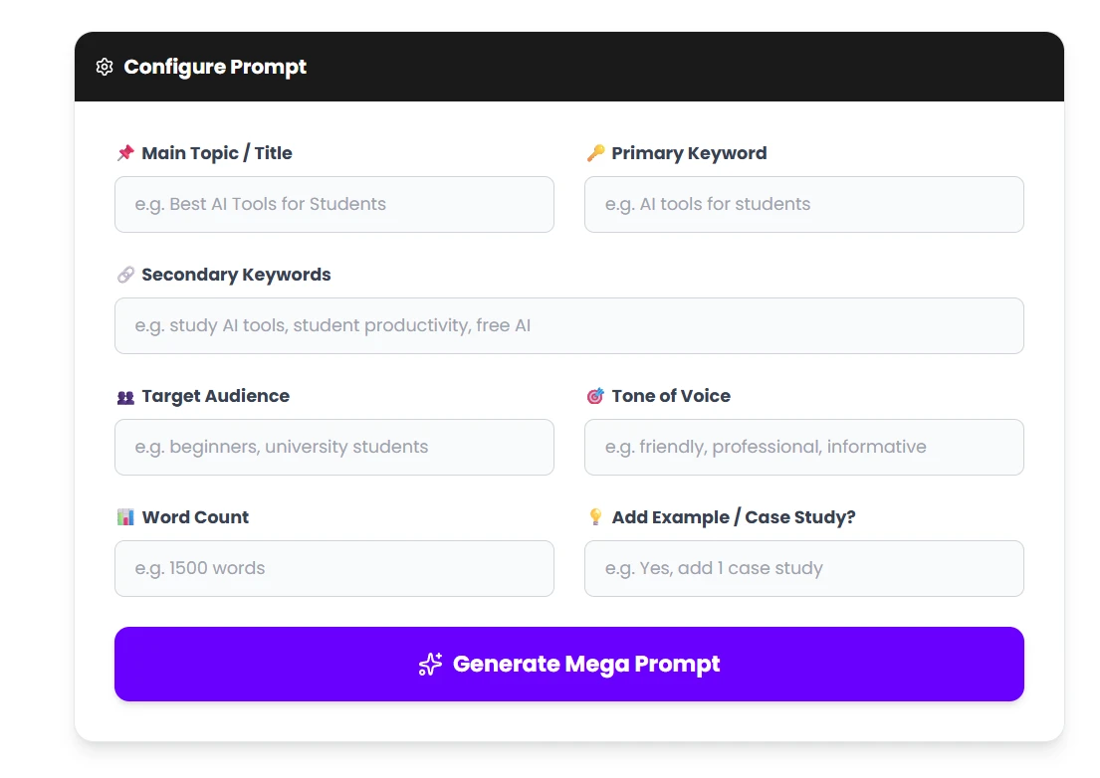Select the Secondary Keywords input field
1100x778 pixels.
click(x=568, y=325)
